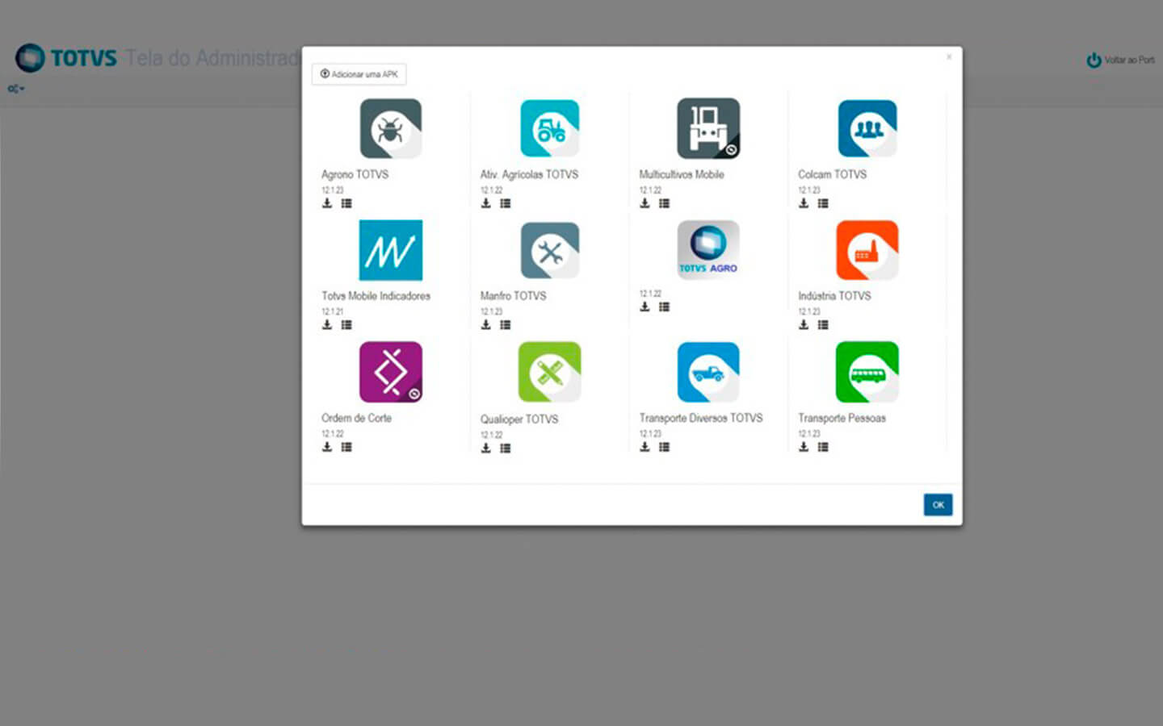The height and width of the screenshot is (726, 1163).
Task: Open the Manfro TOTVS wrench icon
Action: coord(549,250)
